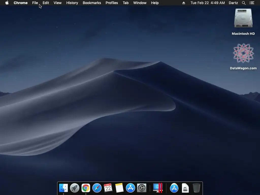Open the Help menu
This screenshot has width=260, height=195.
tap(155, 3)
